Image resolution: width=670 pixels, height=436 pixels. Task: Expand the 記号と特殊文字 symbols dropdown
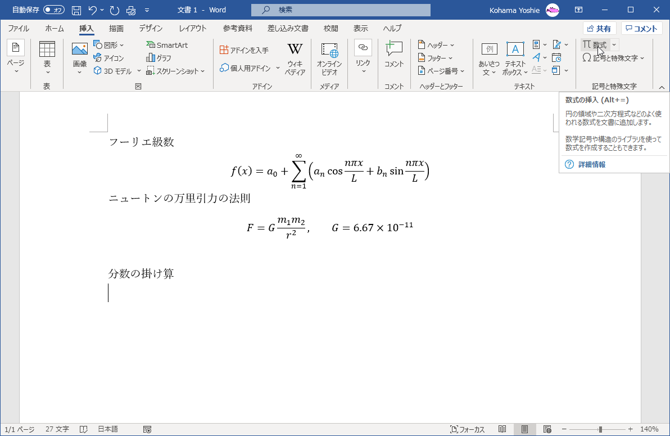click(x=613, y=58)
